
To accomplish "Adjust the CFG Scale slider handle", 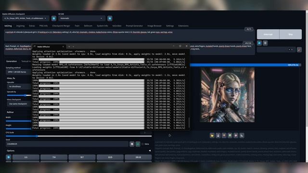I will click(x=37, y=136).
